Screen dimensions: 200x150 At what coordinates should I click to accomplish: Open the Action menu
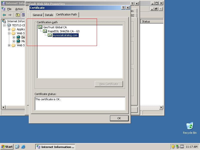19,9
